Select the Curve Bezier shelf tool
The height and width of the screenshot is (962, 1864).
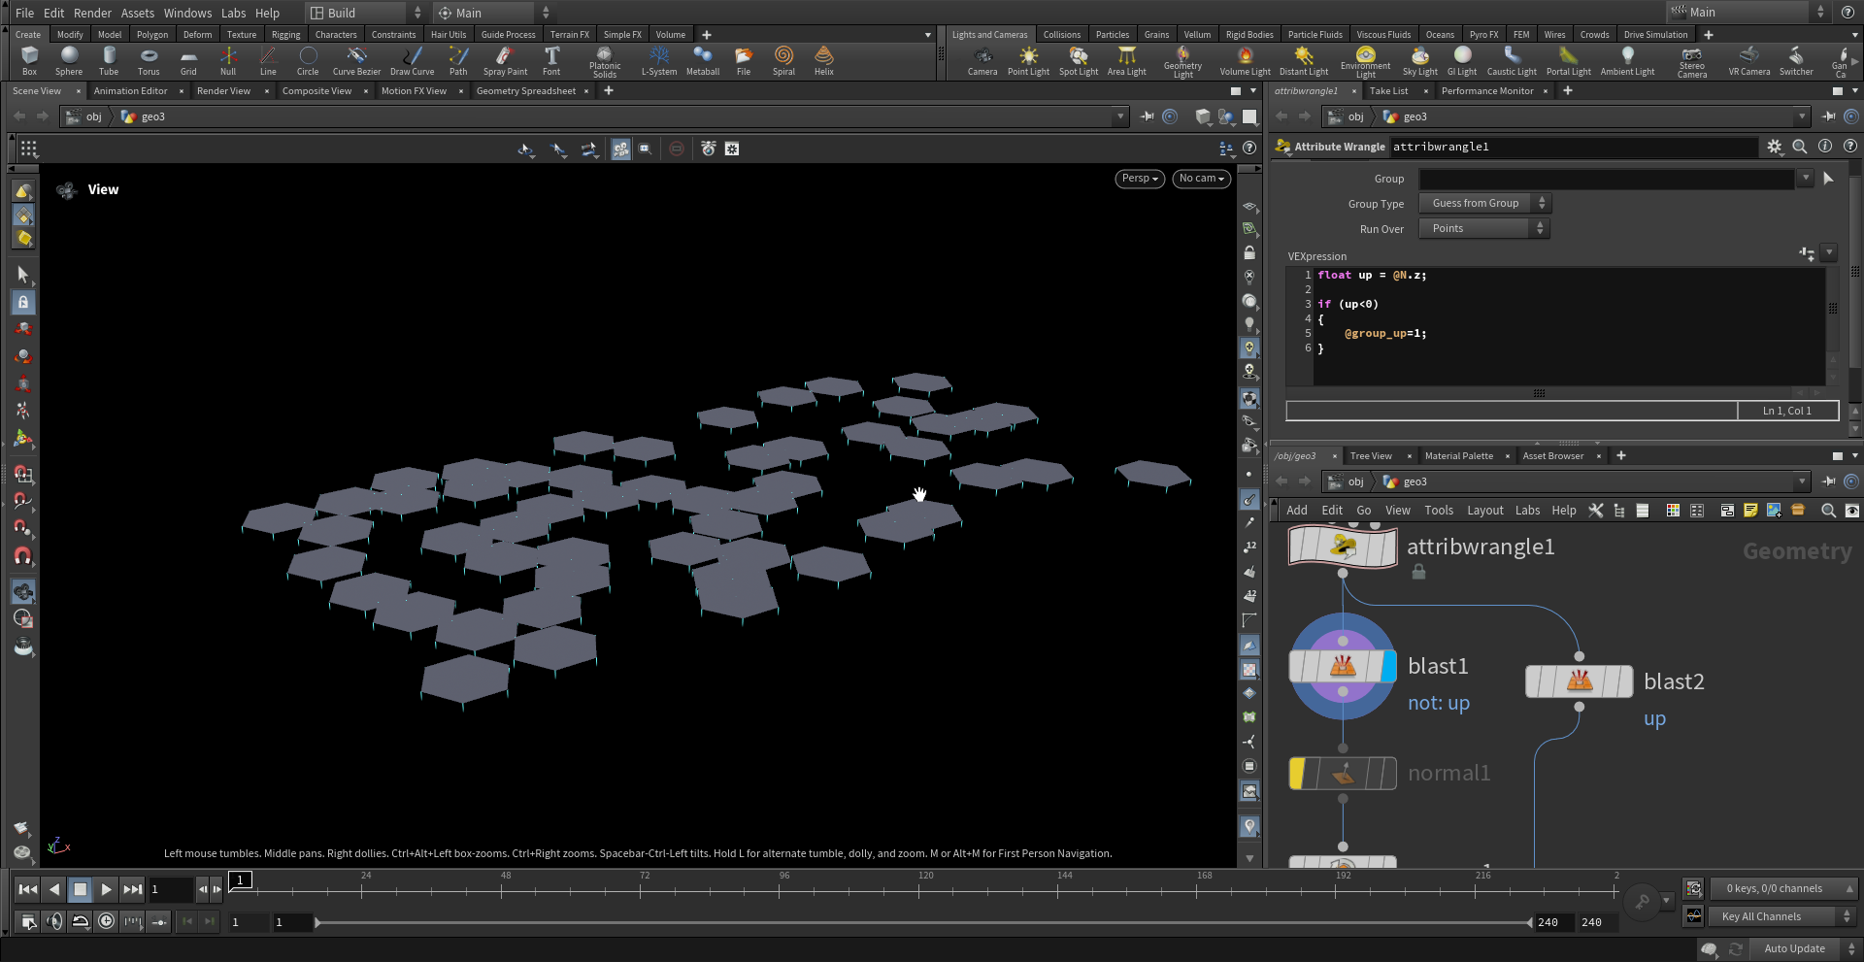pyautogui.click(x=356, y=60)
